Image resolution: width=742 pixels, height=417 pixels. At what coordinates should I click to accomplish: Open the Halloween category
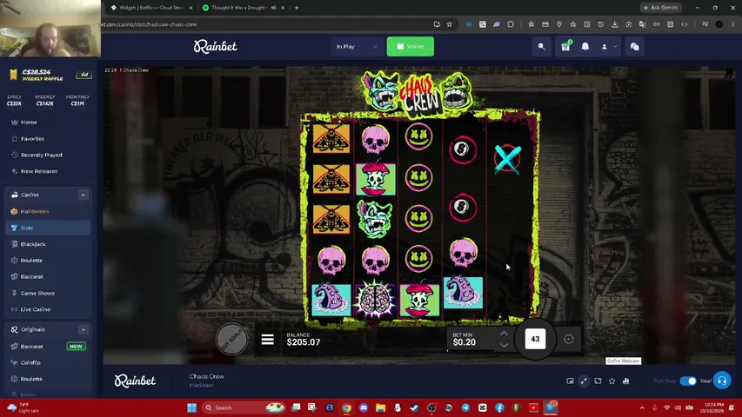click(35, 211)
